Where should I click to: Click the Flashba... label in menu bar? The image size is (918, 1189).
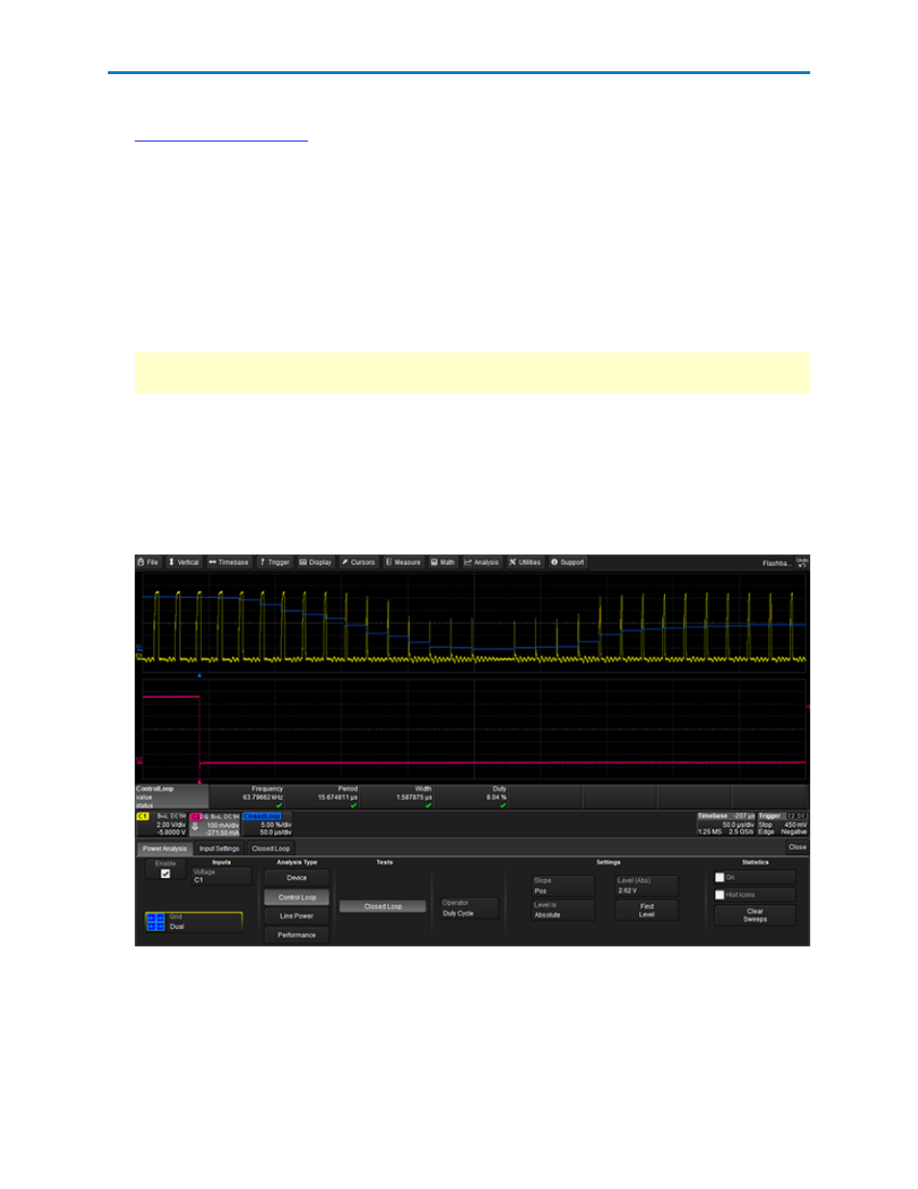(x=776, y=563)
